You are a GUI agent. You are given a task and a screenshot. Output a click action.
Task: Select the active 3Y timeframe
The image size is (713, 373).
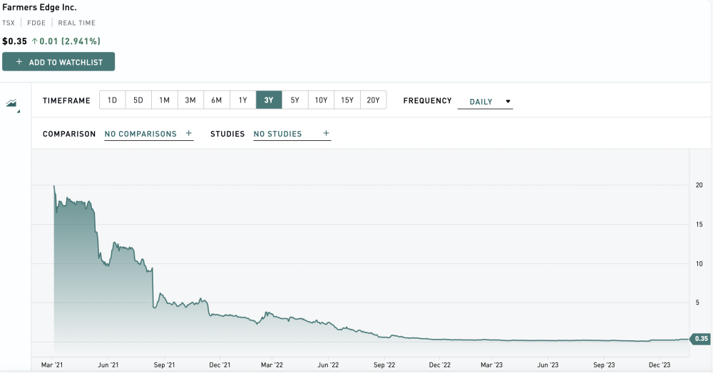(269, 100)
